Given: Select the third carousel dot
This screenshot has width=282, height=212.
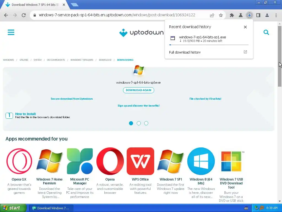Looking at the screenshot, I should (146, 123).
